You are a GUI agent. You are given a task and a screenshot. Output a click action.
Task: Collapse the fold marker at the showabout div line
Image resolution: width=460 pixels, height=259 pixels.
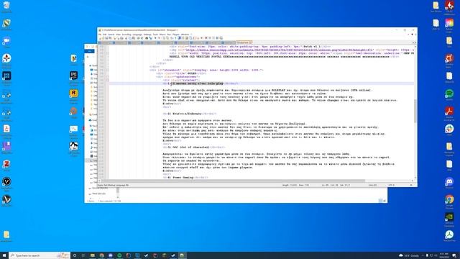(108, 70)
